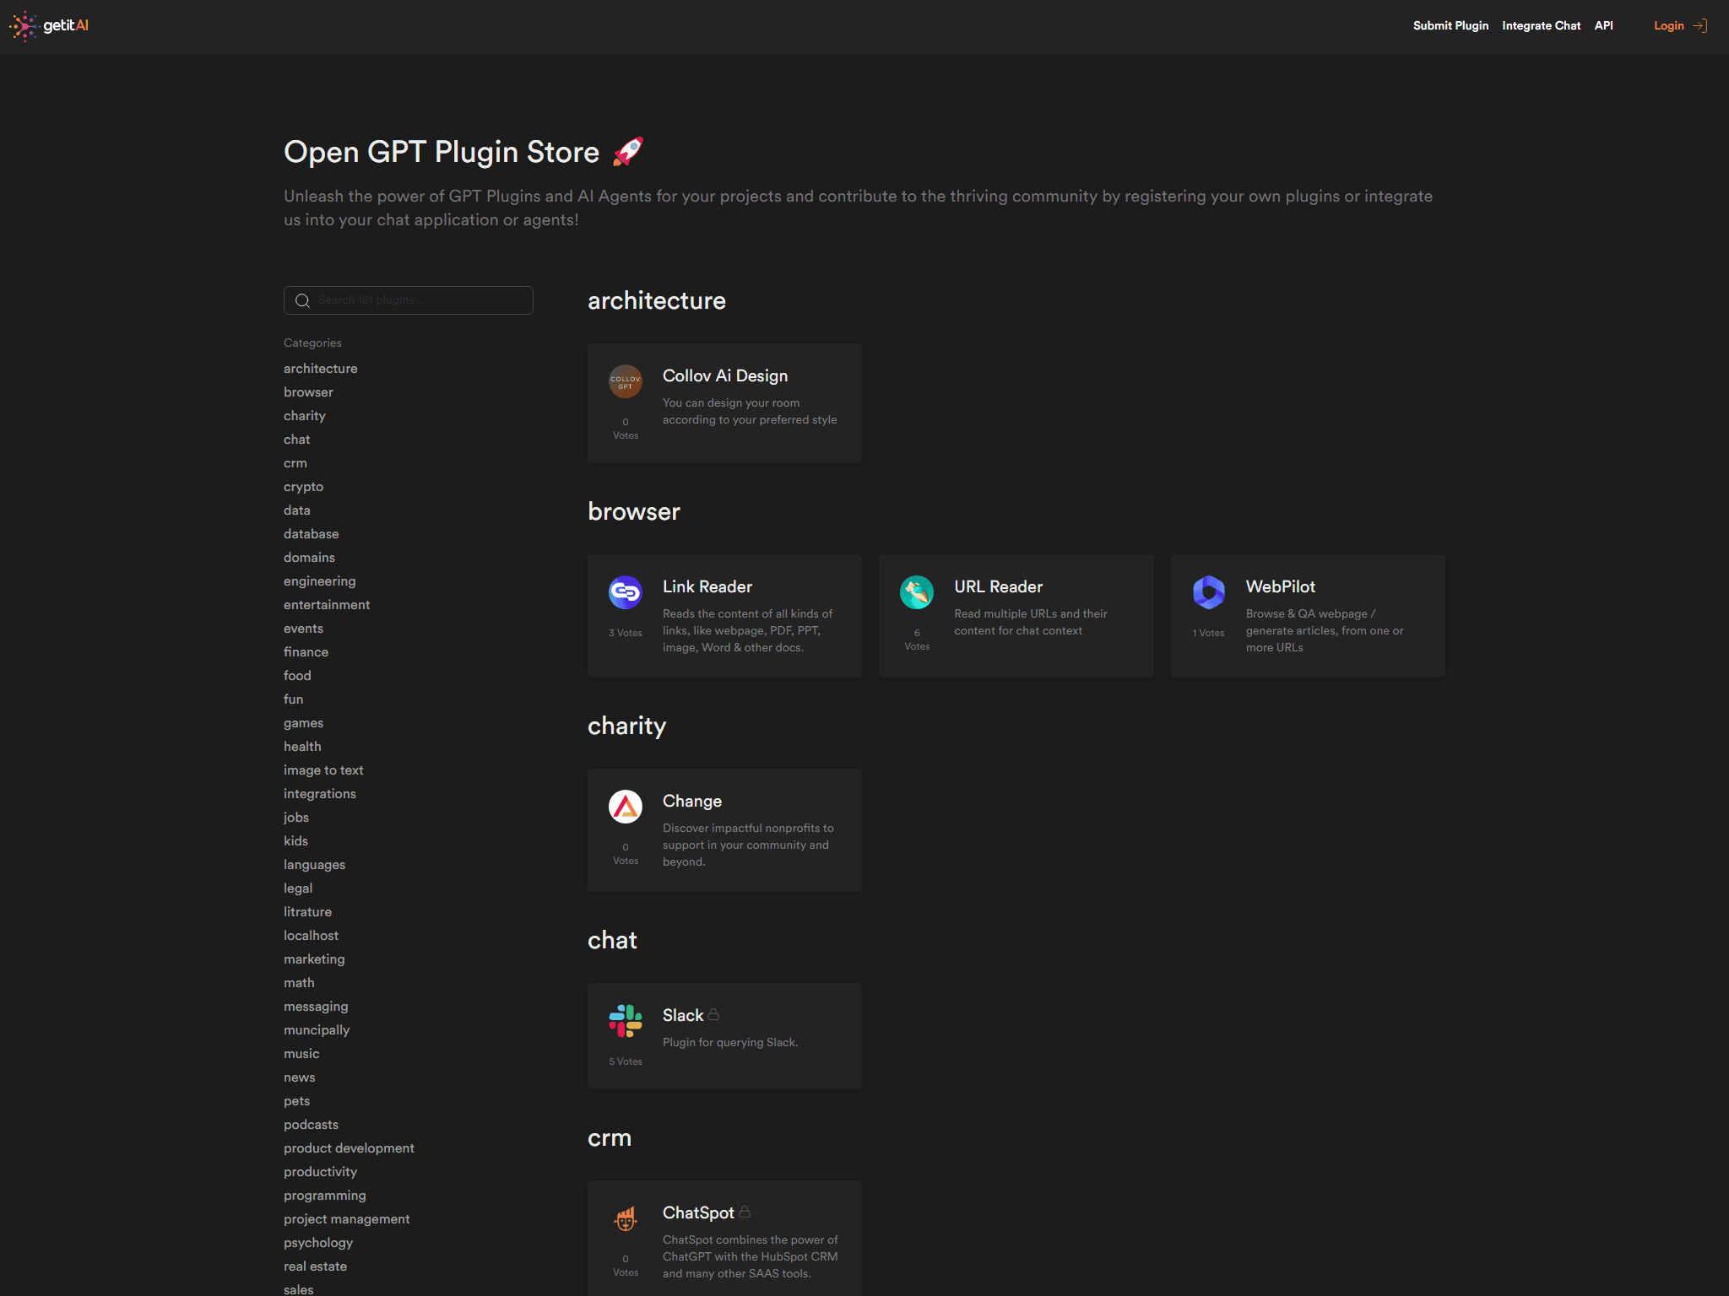Select the charity category

[305, 416]
